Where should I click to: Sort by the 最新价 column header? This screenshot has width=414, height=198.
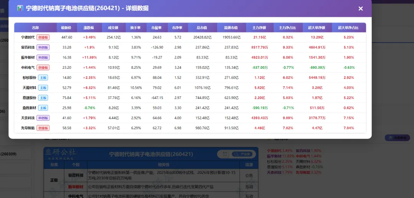[x=67, y=28]
